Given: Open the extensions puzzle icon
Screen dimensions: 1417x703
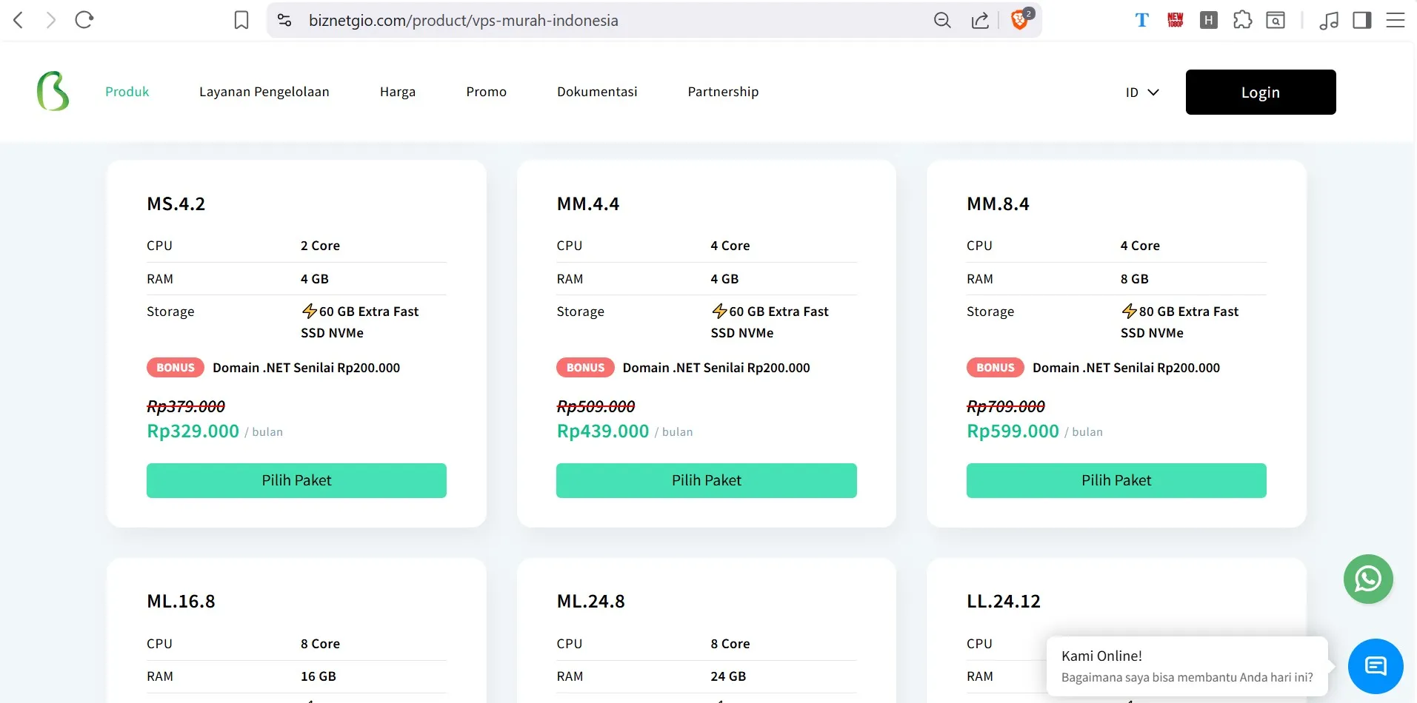Looking at the screenshot, I should 1242,20.
